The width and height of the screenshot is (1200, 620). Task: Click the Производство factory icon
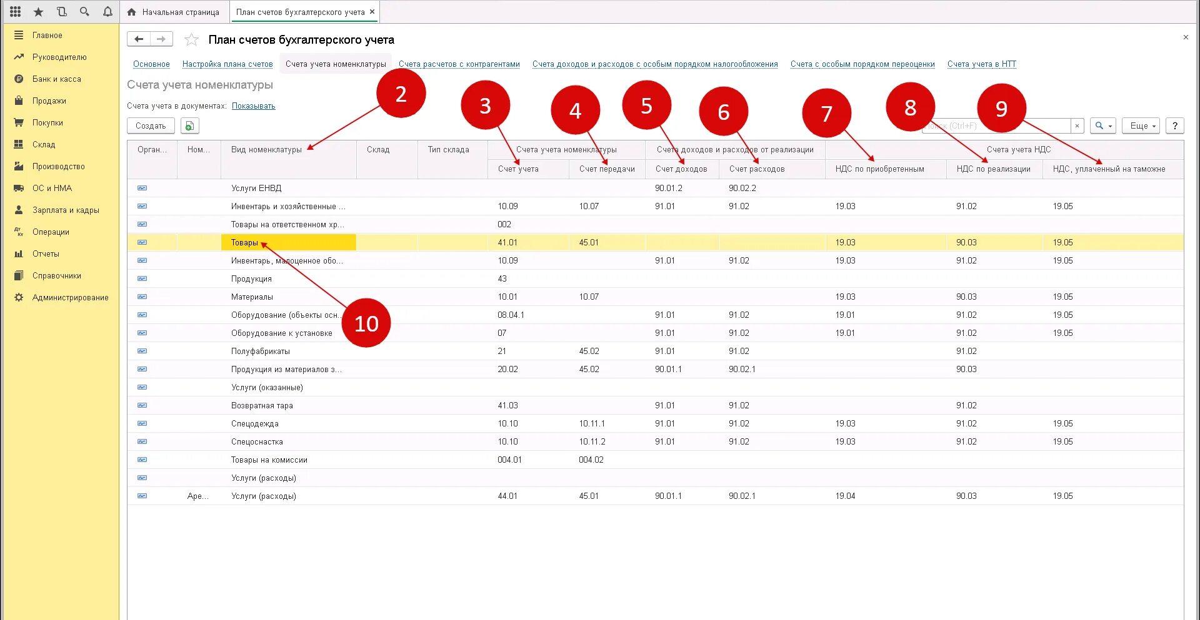click(19, 166)
